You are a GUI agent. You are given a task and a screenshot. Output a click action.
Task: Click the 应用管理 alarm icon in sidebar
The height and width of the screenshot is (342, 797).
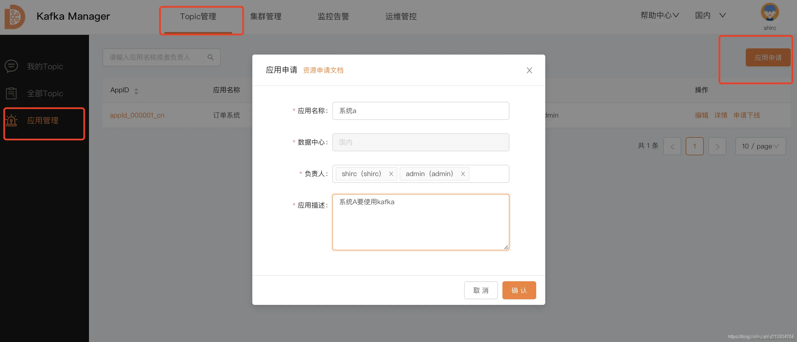pyautogui.click(x=12, y=120)
